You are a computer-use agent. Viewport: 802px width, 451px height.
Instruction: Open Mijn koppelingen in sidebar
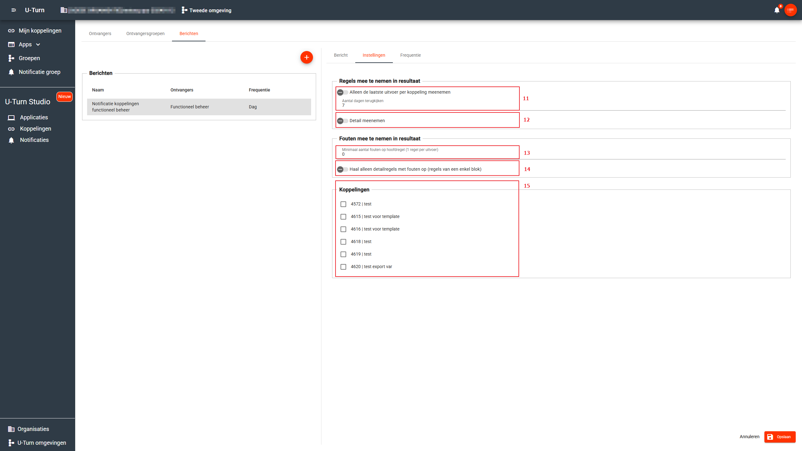point(40,31)
